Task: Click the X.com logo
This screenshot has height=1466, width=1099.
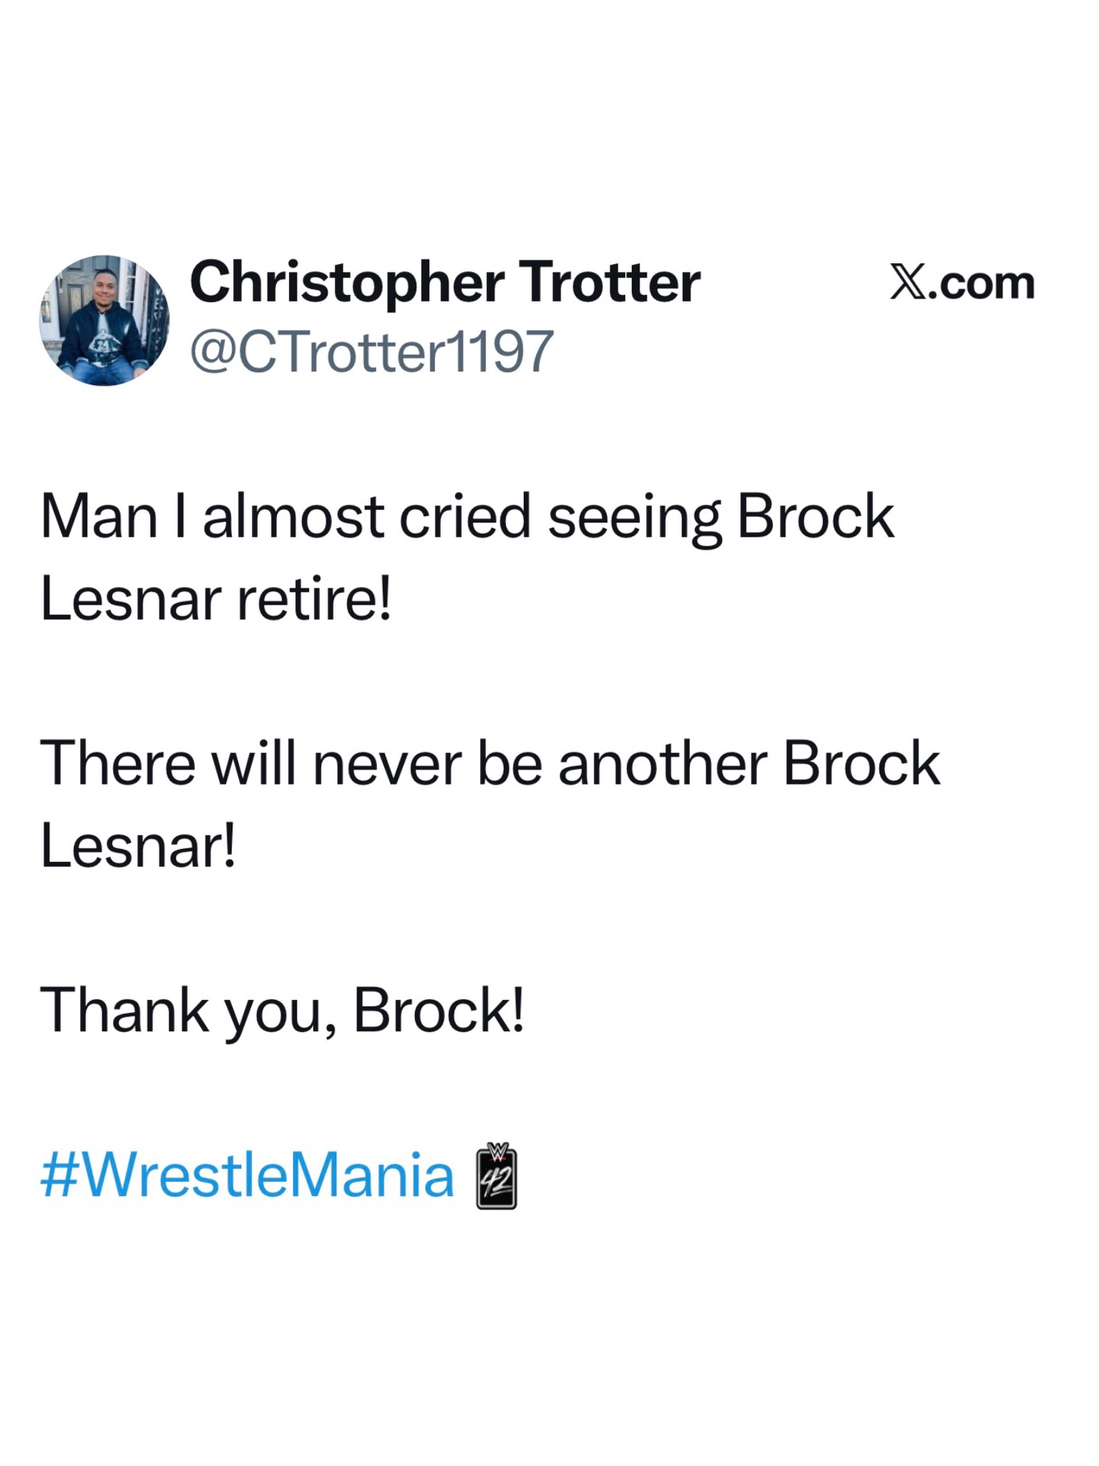Action: point(962,283)
